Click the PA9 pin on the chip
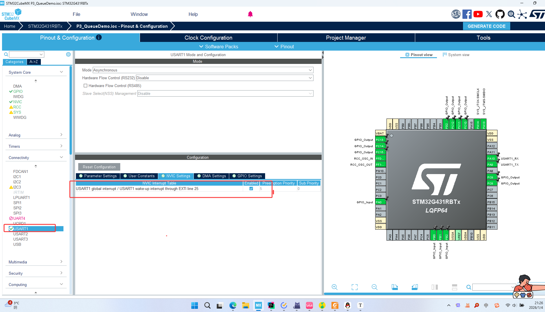The image size is (545, 312). point(492,165)
